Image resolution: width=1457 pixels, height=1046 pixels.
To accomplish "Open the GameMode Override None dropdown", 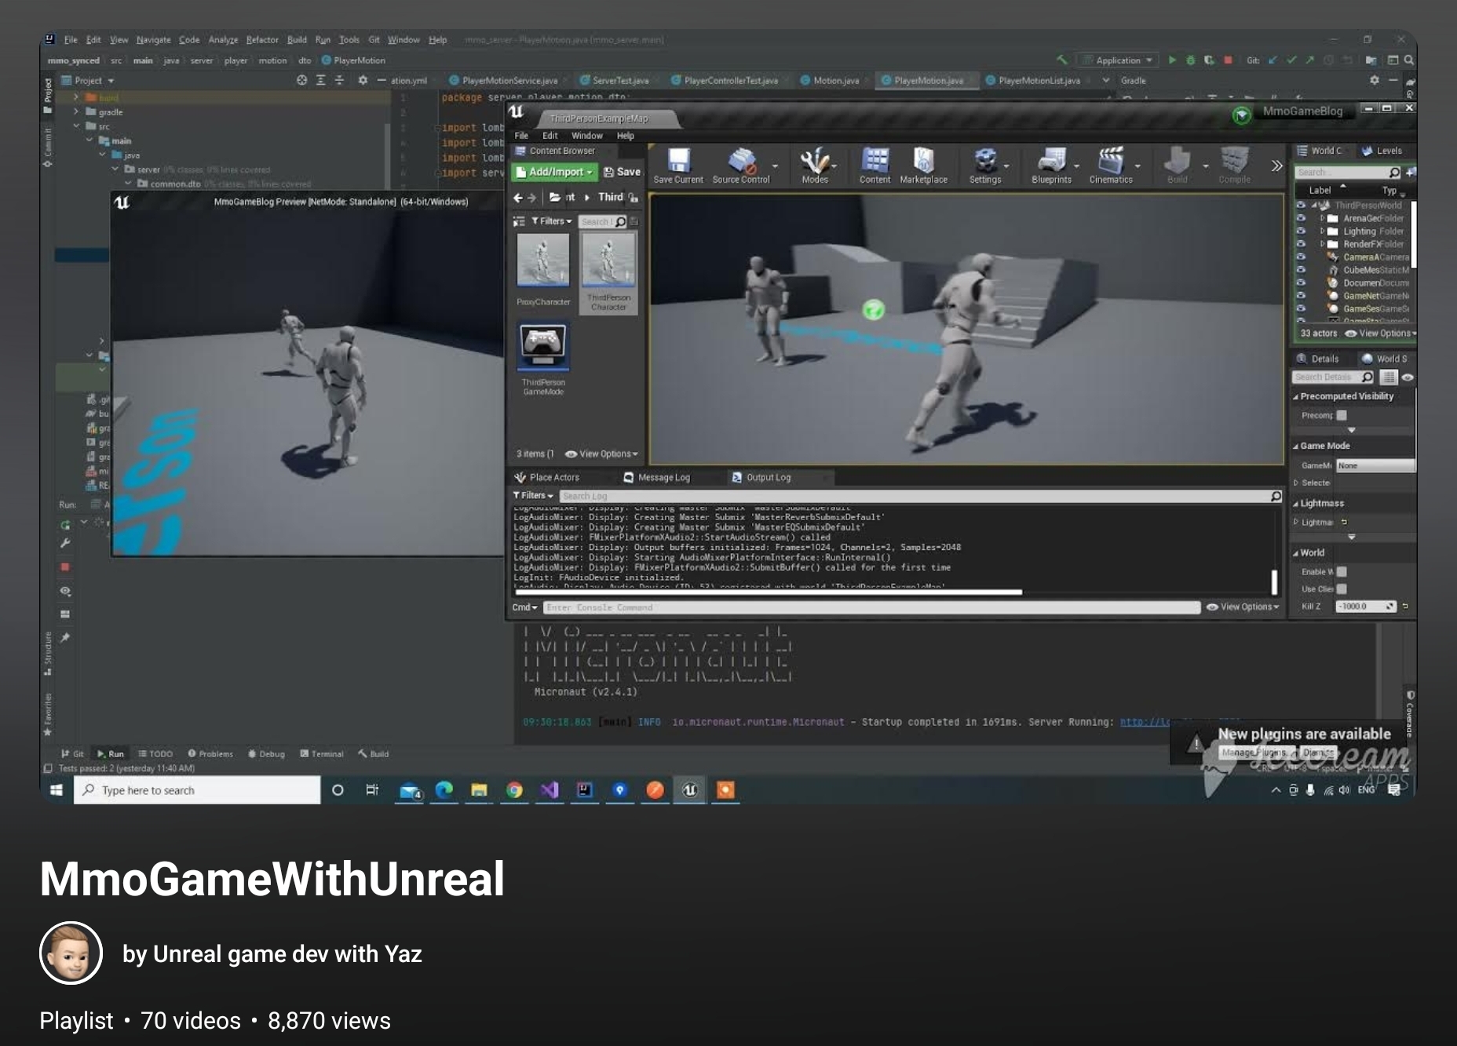I will coord(1375,465).
